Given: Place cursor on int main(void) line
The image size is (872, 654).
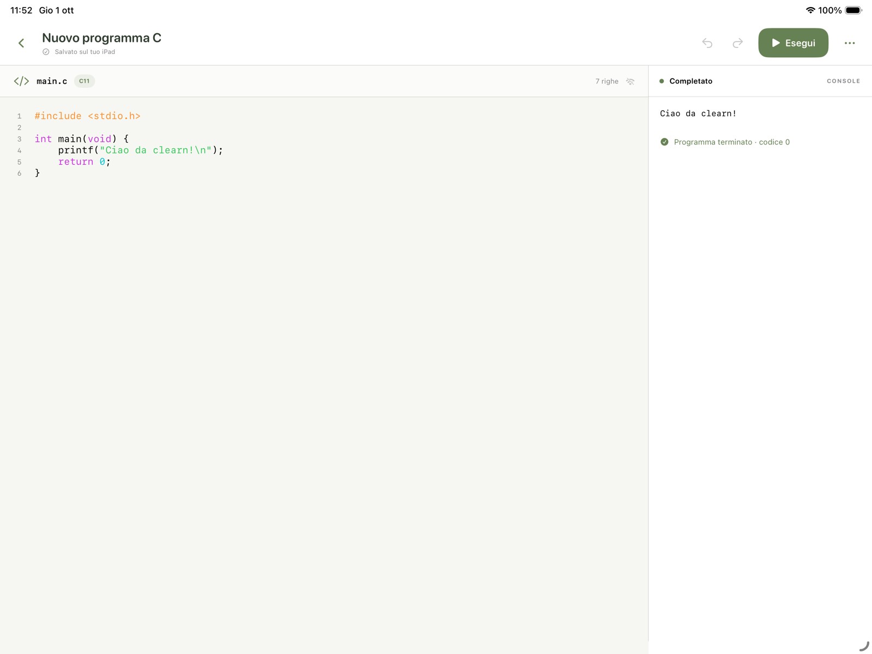Looking at the screenshot, I should (x=82, y=139).
